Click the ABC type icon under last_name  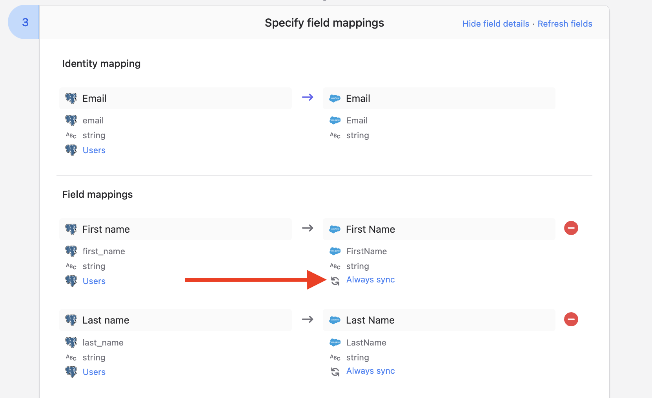click(x=71, y=358)
